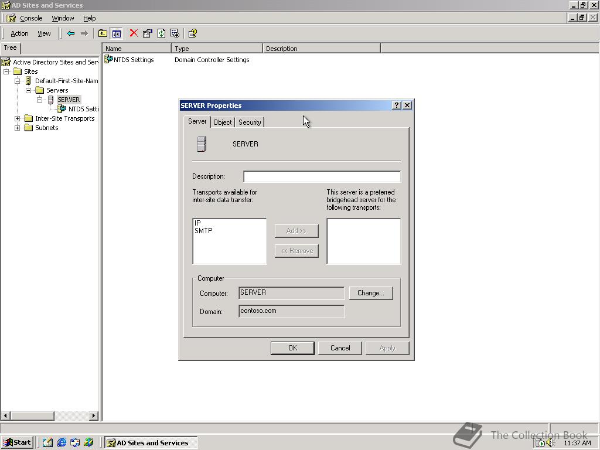Click the Description column header
The width and height of the screenshot is (600, 450).
tap(322, 49)
